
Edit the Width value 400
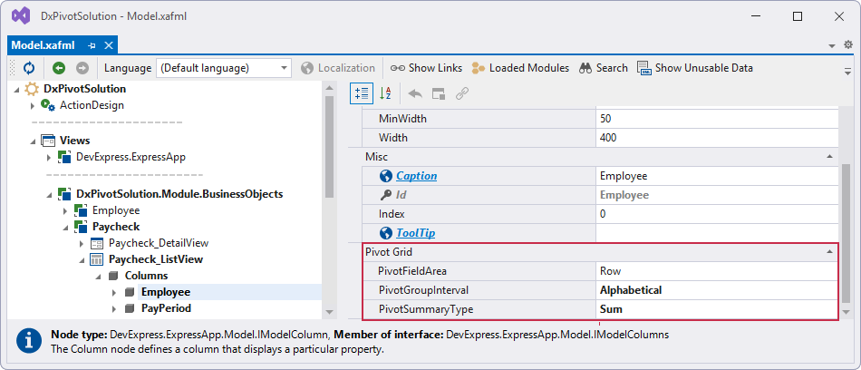[717, 138]
